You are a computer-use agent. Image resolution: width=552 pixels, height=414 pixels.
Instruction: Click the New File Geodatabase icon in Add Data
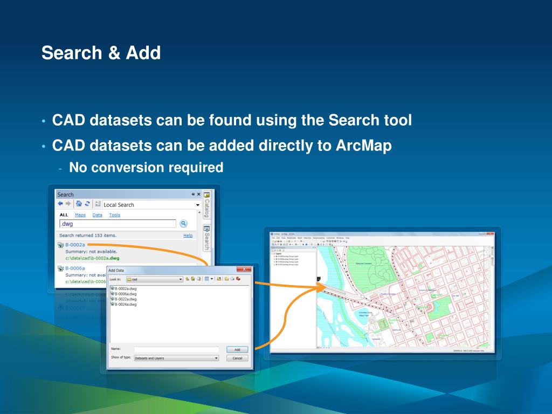click(x=232, y=279)
